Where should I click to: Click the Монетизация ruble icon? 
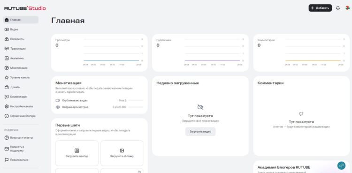(x=7, y=68)
